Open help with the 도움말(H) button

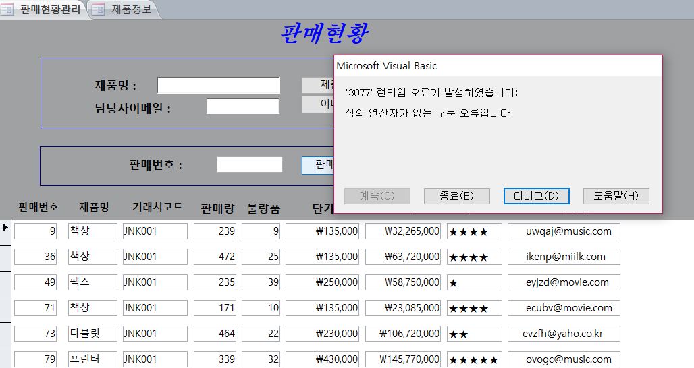(x=616, y=195)
